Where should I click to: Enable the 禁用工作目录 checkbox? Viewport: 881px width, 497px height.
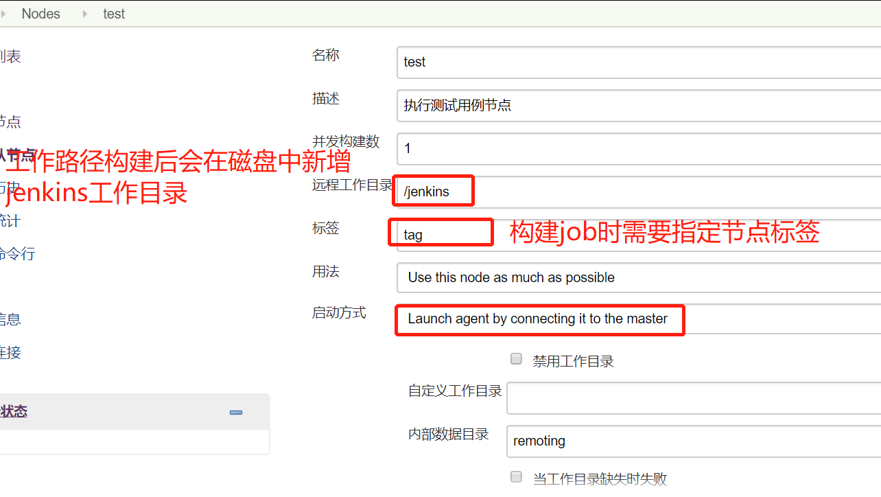click(x=517, y=359)
